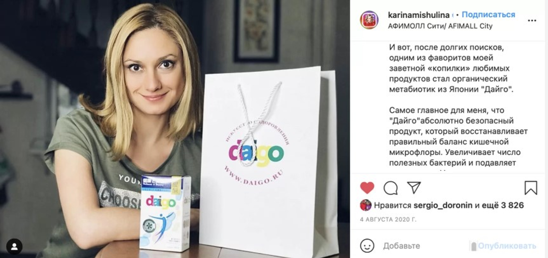Screen dimensions: 548x258
Task: Click the post photo with daigo bag
Action: 175,129
